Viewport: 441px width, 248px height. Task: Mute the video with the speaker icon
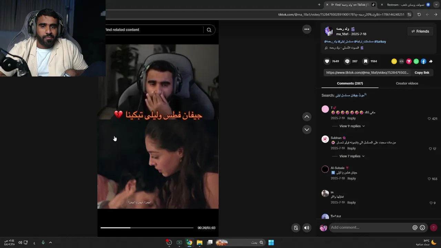coord(307,228)
